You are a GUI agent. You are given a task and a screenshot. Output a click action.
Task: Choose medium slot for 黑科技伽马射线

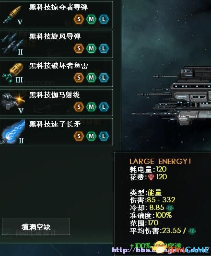point(91,107)
